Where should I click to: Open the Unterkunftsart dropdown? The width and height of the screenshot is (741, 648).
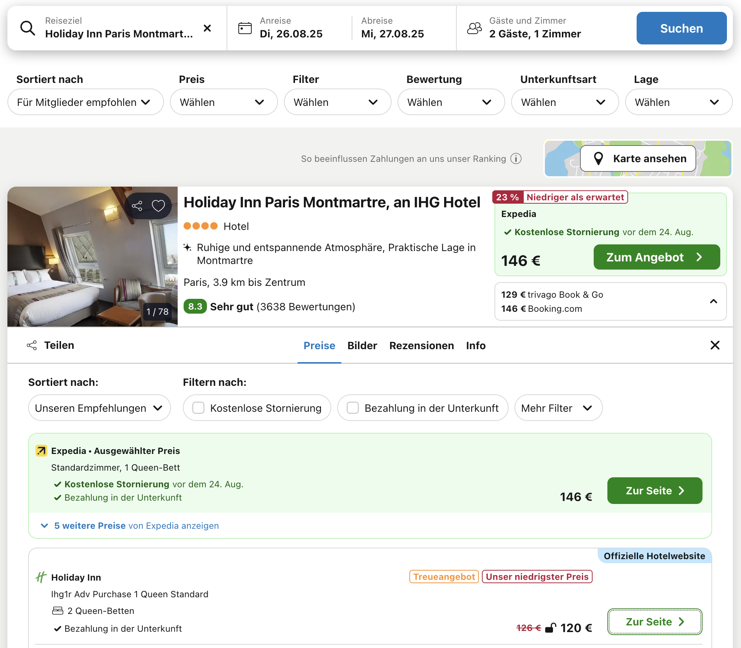(x=565, y=102)
